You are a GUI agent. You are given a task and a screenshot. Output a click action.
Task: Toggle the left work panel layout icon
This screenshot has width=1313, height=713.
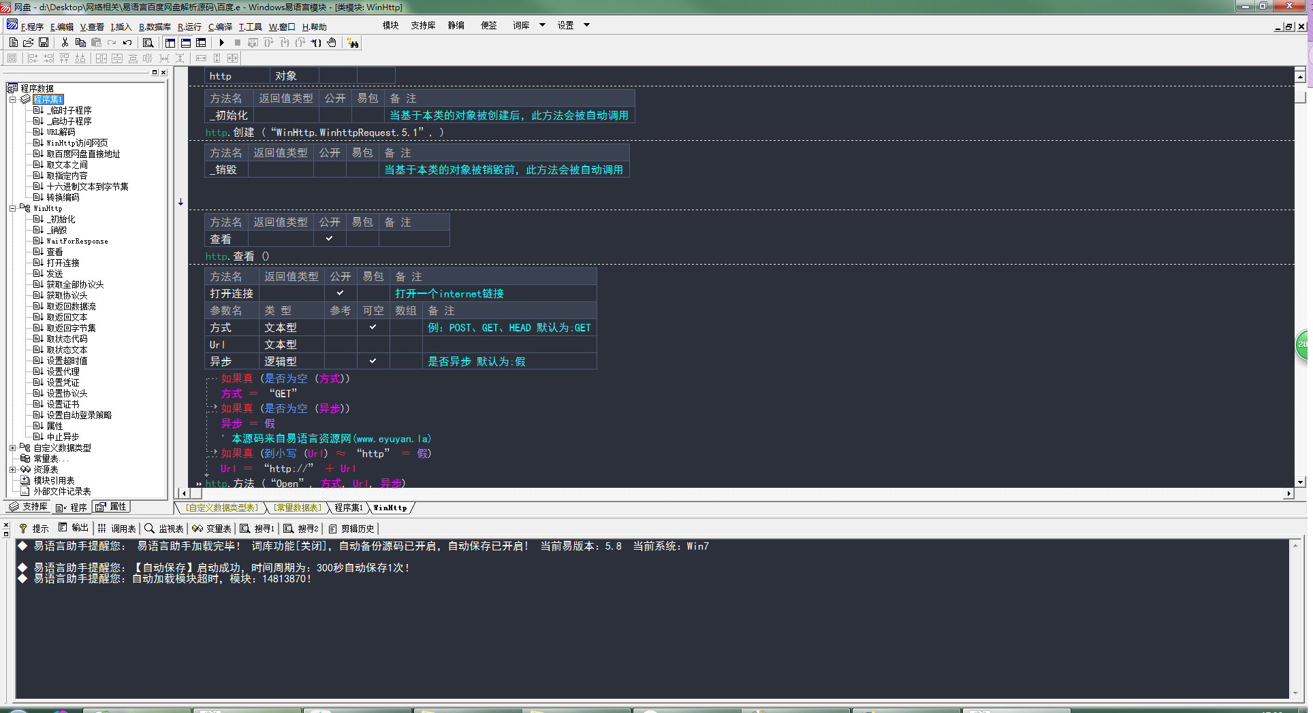tap(170, 43)
